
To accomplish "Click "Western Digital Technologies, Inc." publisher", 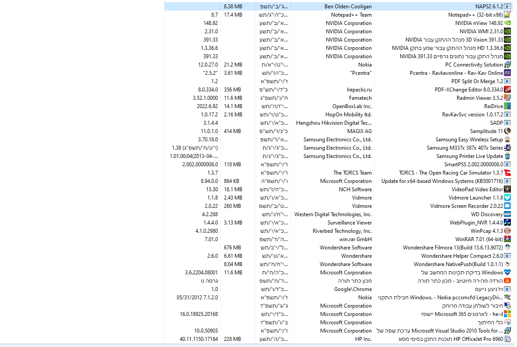I will pyautogui.click(x=333, y=214).
